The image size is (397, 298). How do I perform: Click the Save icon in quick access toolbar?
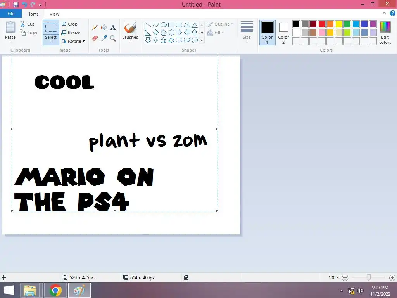tap(16, 5)
